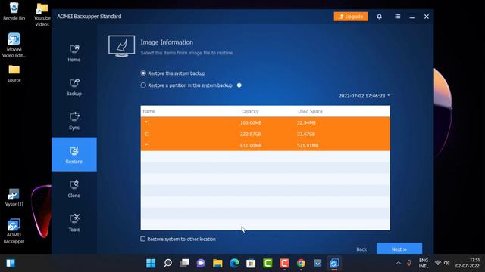Click the notification bell icon
The image size is (485, 272).
coord(379,17)
